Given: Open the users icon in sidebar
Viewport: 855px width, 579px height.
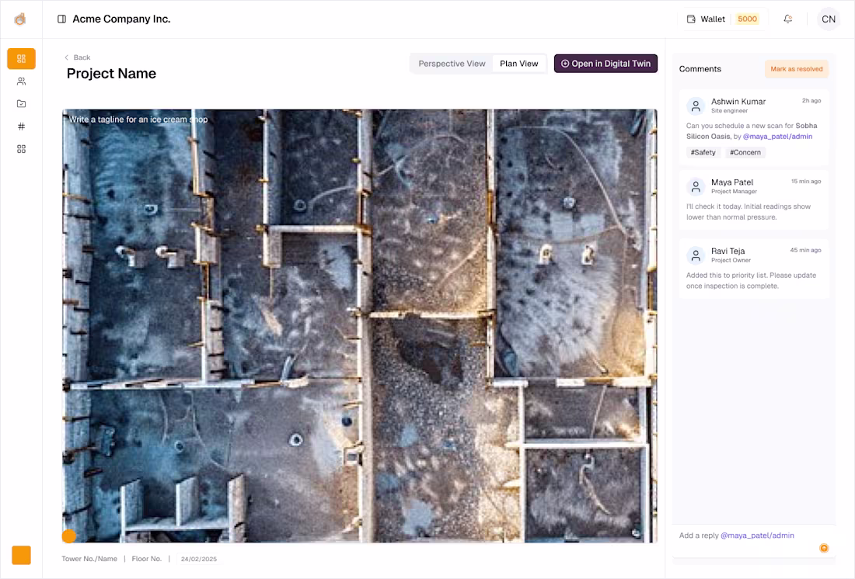Looking at the screenshot, I should [x=21, y=81].
